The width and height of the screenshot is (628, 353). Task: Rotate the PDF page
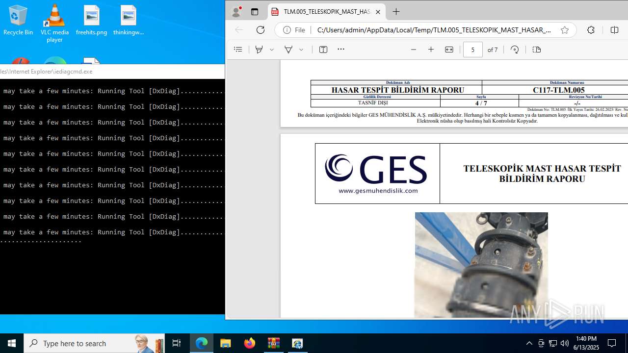[x=515, y=50]
